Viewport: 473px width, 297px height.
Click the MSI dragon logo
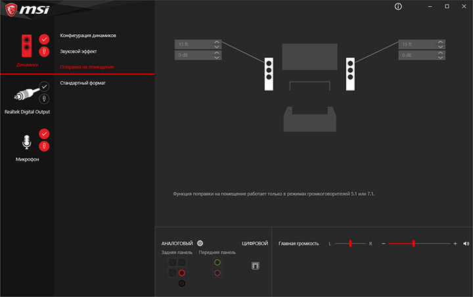[11, 10]
